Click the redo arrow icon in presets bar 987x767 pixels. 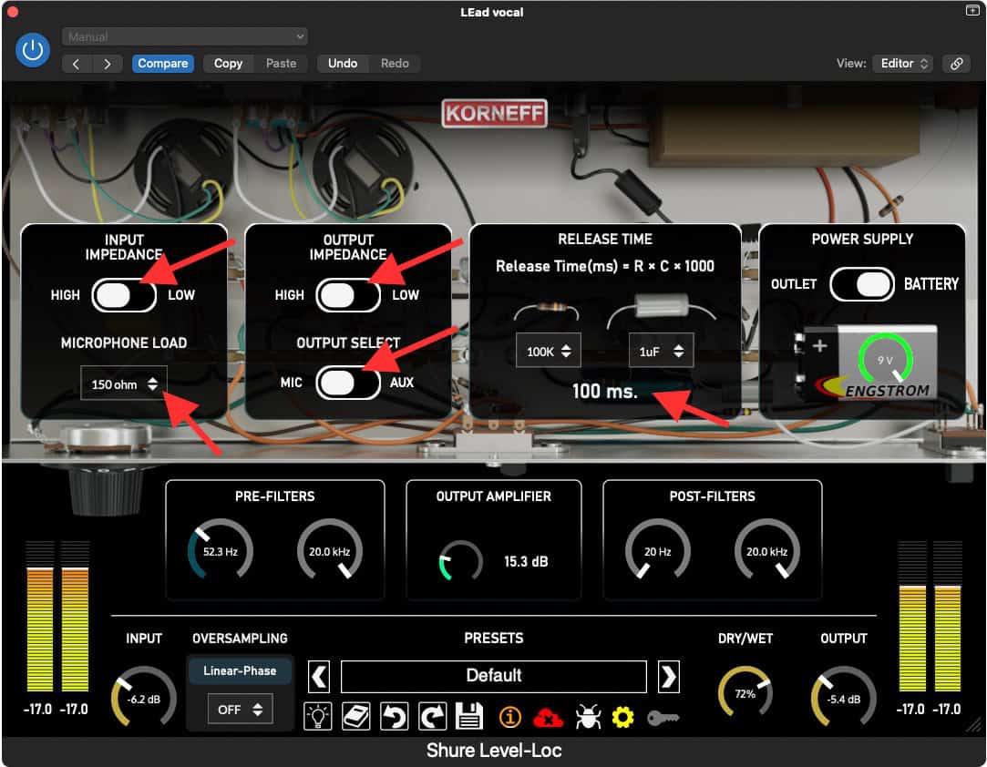[x=433, y=717]
